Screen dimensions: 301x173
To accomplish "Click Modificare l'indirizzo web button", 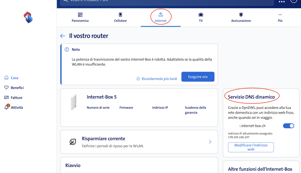I will tap(251, 147).
